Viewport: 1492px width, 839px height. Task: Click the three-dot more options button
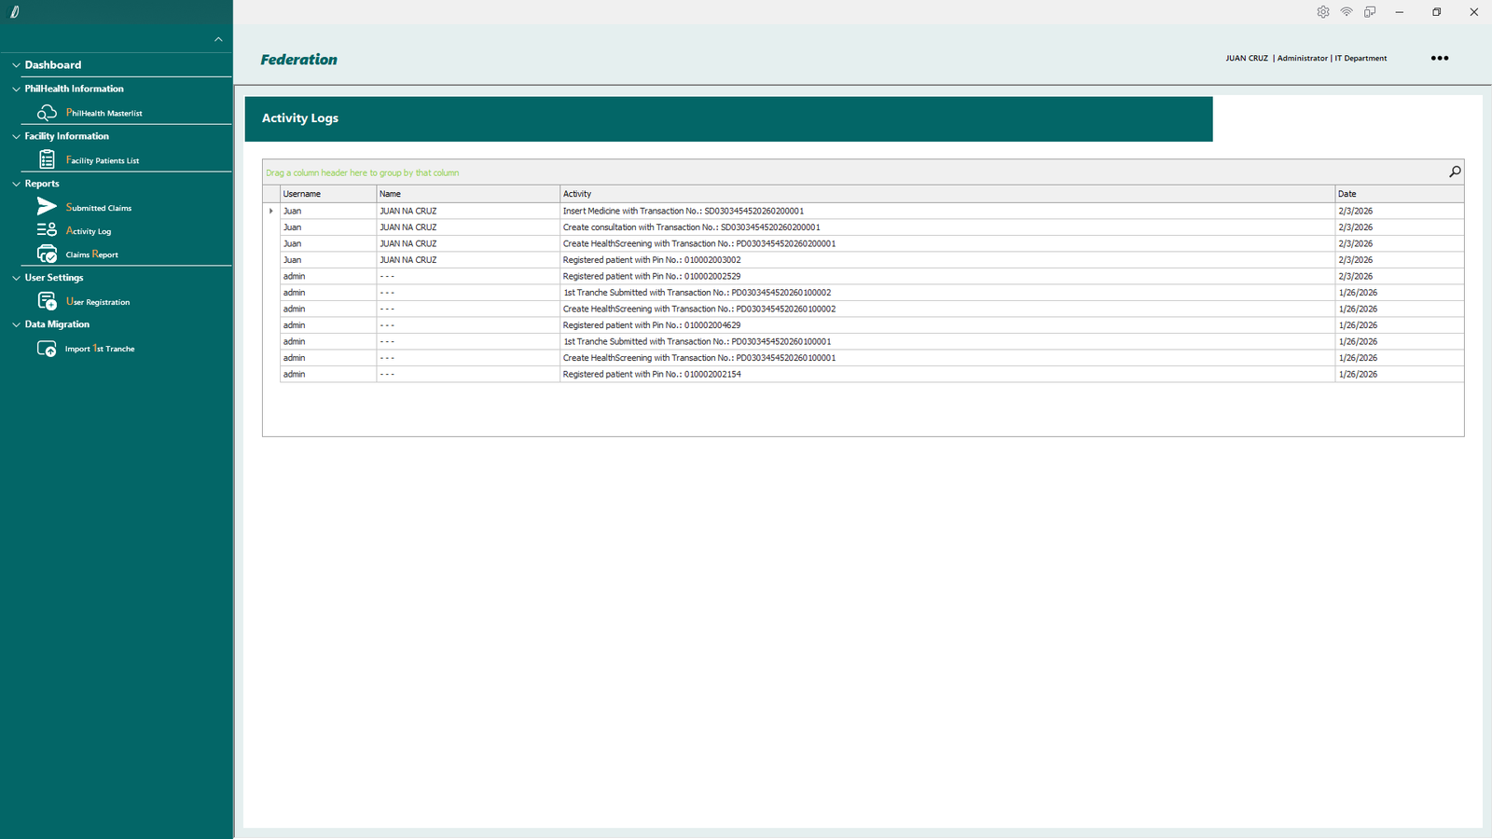1440,58
